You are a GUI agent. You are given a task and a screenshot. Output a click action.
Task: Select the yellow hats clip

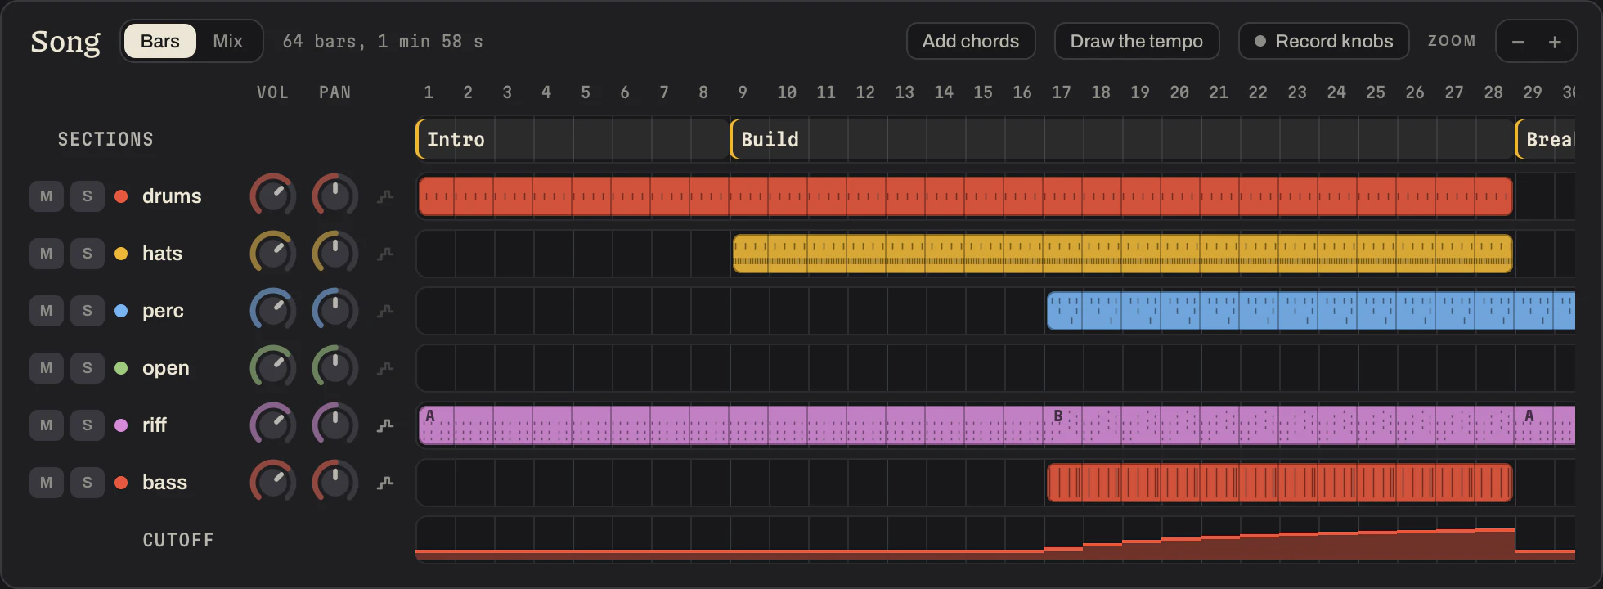pyautogui.click(x=1123, y=254)
